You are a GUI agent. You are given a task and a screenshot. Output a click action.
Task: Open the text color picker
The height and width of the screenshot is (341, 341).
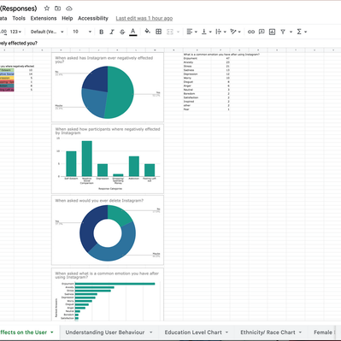pyautogui.click(x=132, y=32)
